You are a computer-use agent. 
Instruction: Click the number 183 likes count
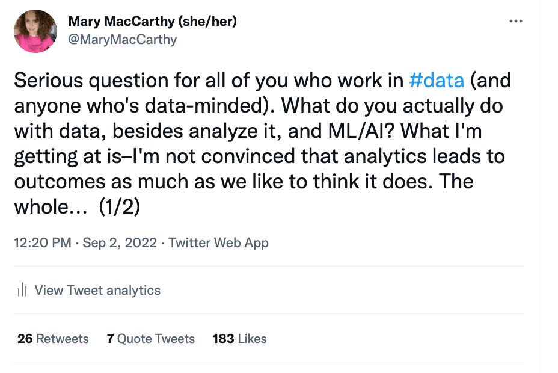[223, 339]
